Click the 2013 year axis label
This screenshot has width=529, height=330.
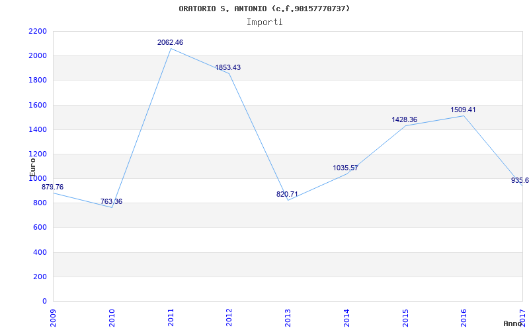click(288, 317)
